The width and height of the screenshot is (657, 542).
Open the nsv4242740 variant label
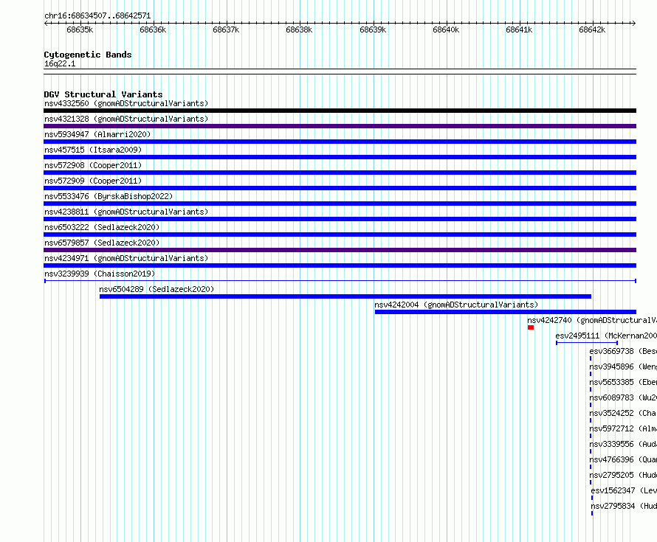591,320
